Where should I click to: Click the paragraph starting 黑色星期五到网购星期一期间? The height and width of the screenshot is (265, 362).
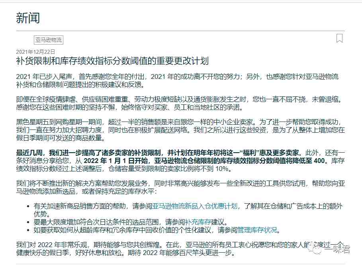click(x=180, y=130)
